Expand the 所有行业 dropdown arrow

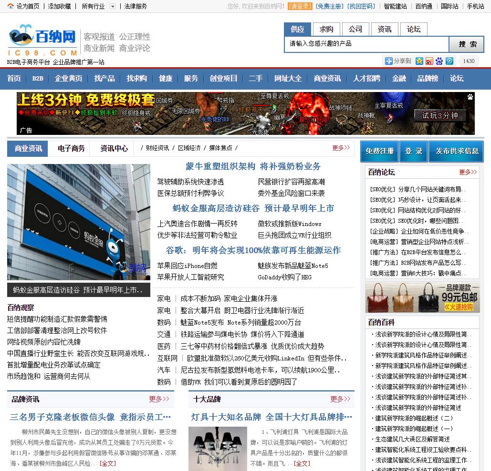tap(113, 6)
